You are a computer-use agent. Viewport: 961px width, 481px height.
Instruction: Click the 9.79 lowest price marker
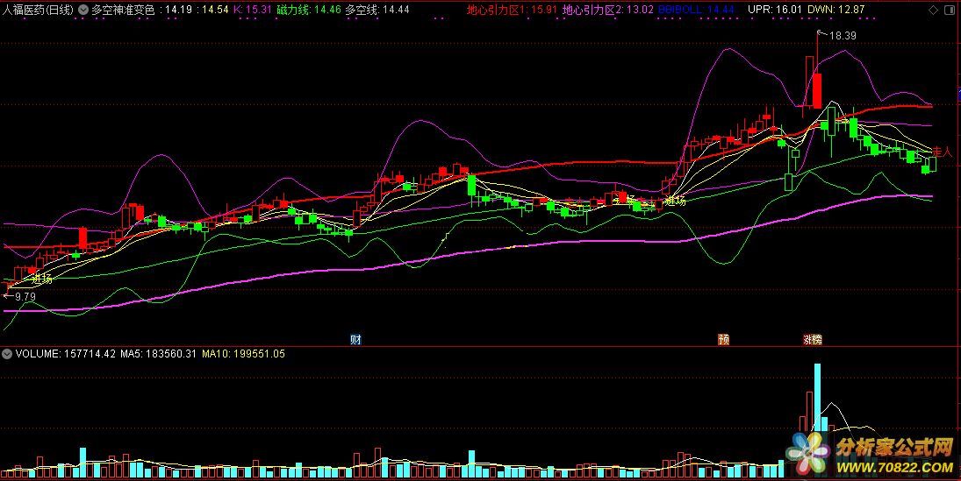(x=23, y=297)
